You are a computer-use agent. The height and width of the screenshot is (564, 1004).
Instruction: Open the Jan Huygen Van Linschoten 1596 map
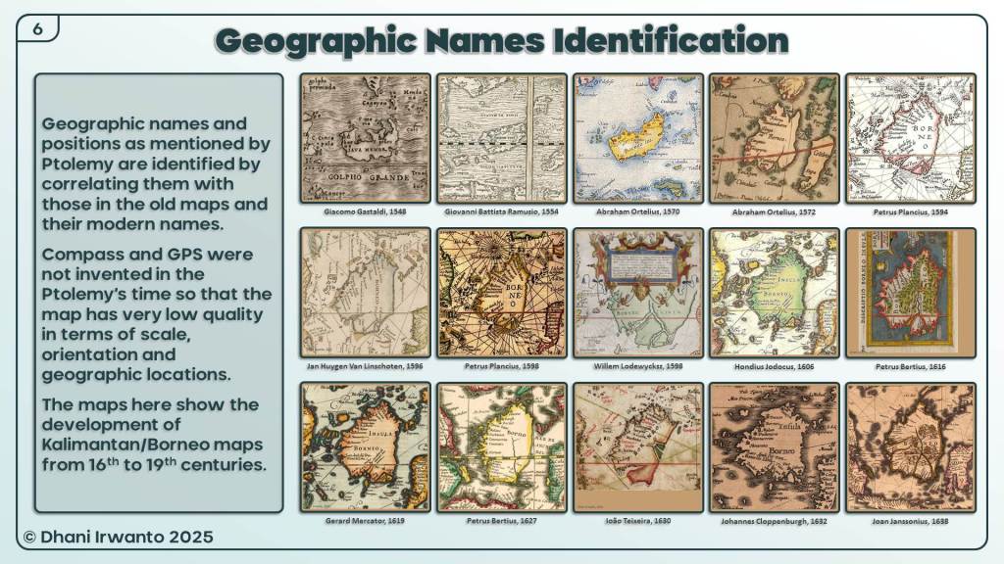[365, 293]
